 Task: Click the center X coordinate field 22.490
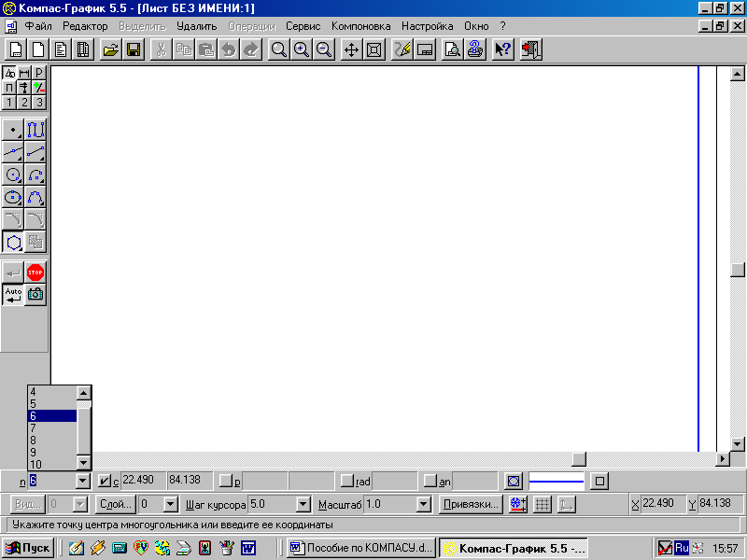143,481
